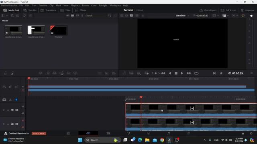Jump to next edit point
257x144 pixels.
[x=214, y=73]
